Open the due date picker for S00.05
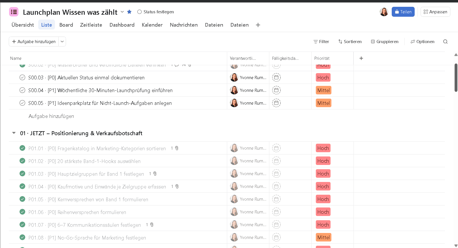 click(x=276, y=103)
